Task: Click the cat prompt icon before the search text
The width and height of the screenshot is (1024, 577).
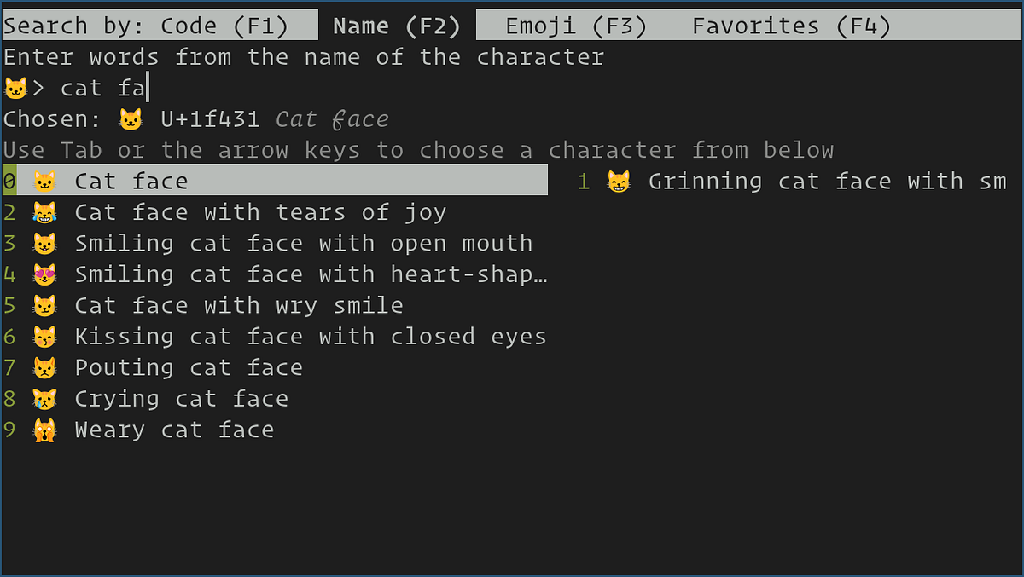Action: [13, 87]
